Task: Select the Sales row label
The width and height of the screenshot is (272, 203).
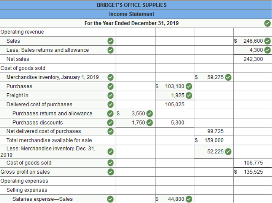Action: click(13, 41)
